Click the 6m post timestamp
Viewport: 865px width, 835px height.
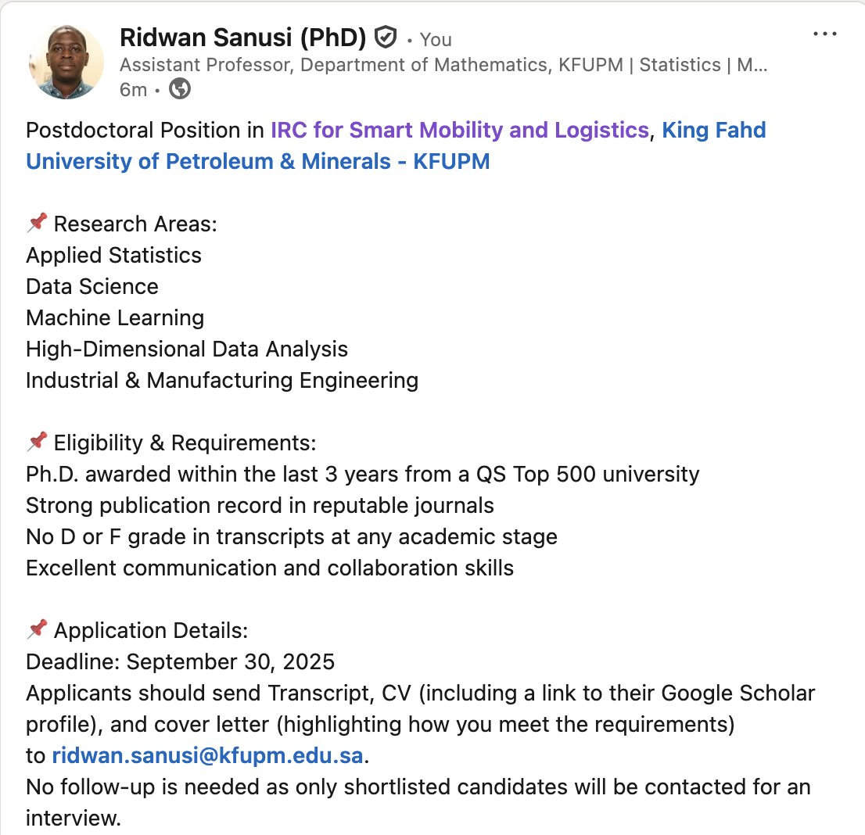tap(133, 90)
